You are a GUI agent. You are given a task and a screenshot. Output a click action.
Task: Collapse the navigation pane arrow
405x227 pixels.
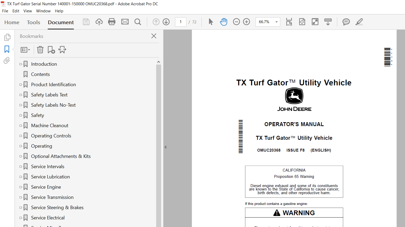(x=165, y=147)
